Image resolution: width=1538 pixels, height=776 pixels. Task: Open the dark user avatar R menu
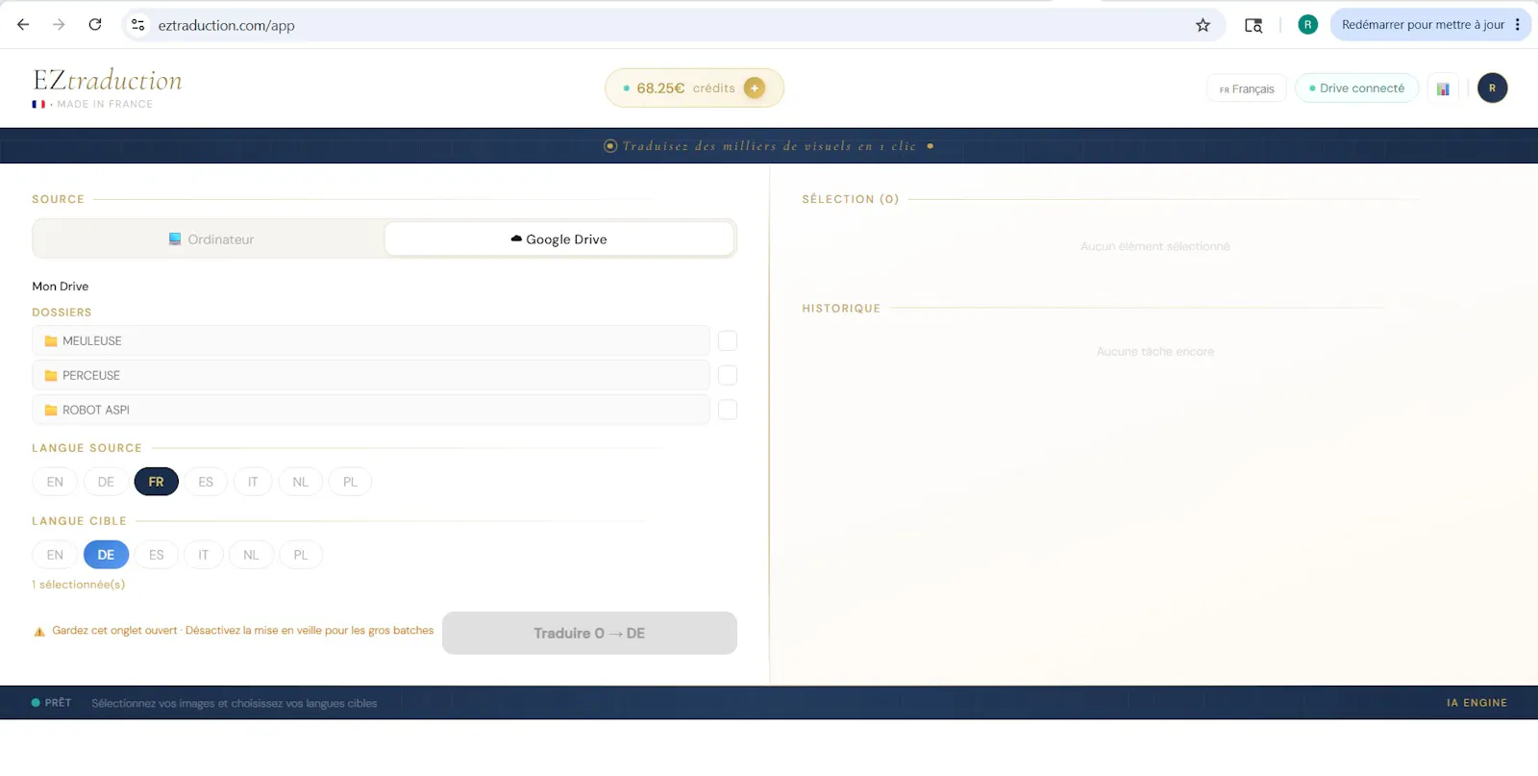(x=1492, y=88)
